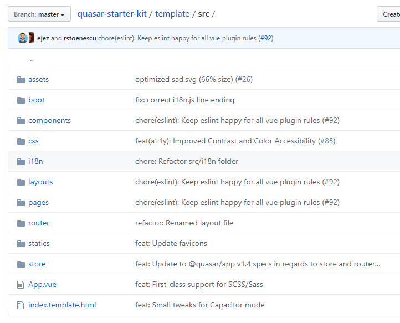Open the css folder
The image size is (400, 323).
[x=33, y=141]
